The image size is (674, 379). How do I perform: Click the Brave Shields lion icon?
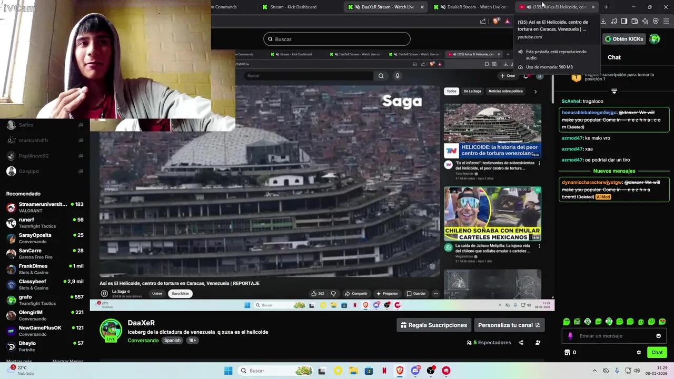coord(496,21)
